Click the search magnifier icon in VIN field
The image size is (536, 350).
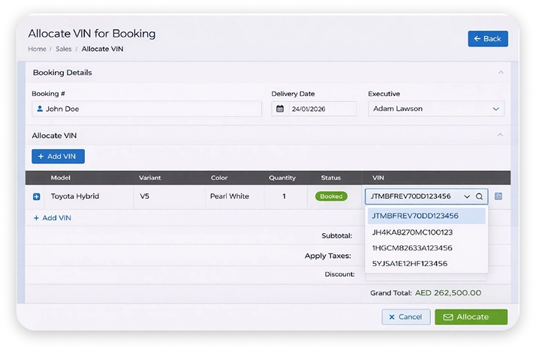point(479,196)
